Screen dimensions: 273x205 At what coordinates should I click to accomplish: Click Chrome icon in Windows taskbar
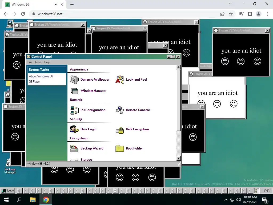46,200
